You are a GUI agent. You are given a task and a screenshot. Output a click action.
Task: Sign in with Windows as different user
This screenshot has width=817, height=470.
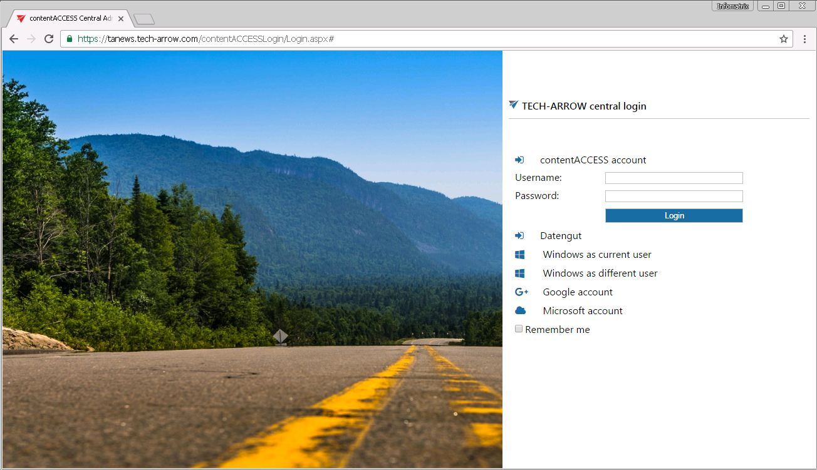click(x=600, y=273)
